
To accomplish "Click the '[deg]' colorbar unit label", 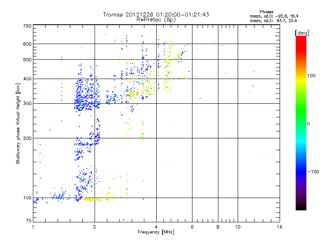I will coord(302,33).
